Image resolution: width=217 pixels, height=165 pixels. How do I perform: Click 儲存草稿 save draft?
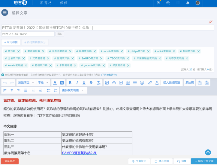(x=162, y=161)
